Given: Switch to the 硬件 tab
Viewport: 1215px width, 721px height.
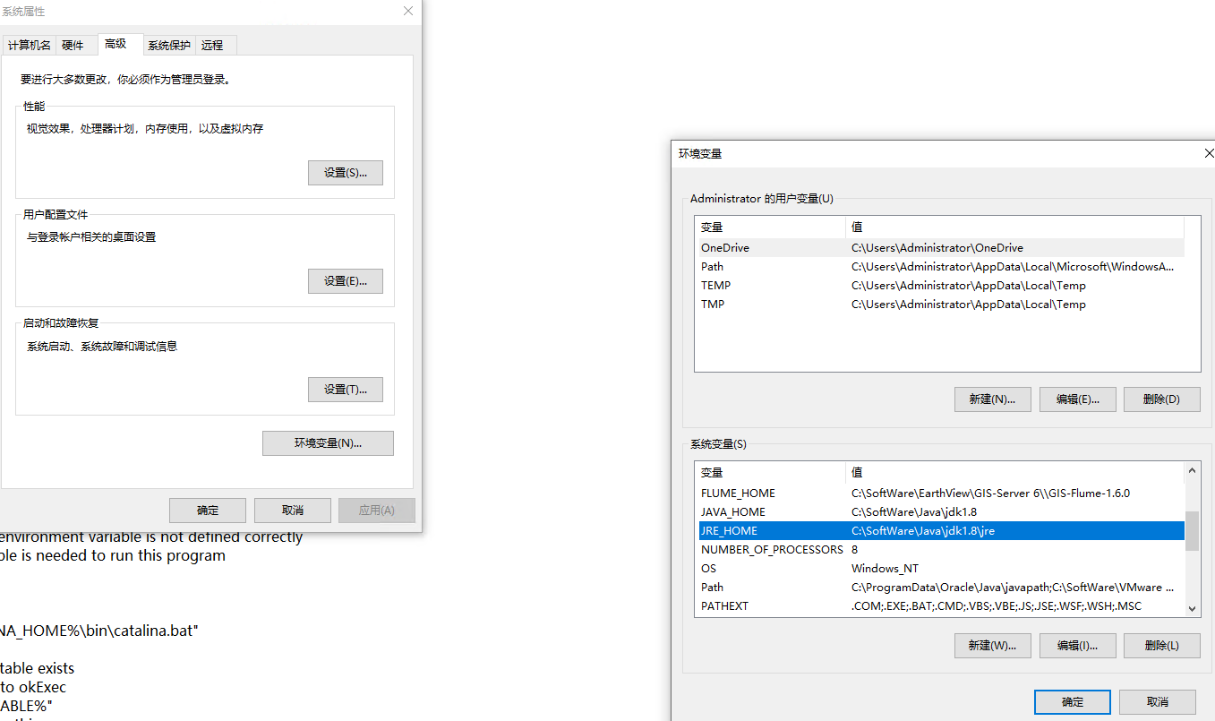Looking at the screenshot, I should 73,45.
